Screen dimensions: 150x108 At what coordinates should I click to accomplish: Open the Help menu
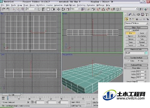point(108,5)
